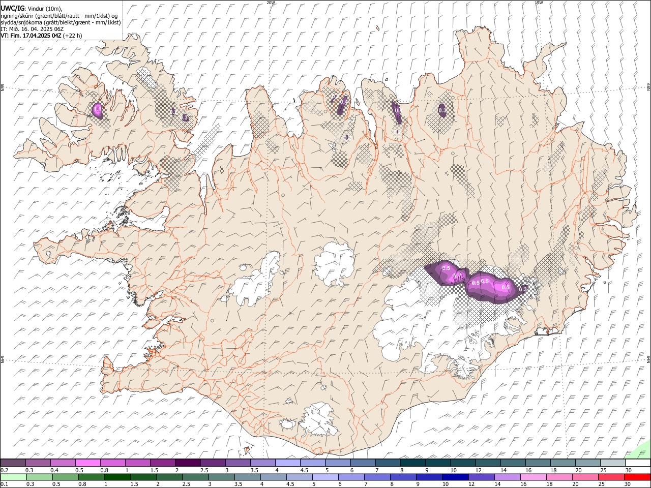651x488 pixels.
Task: Click the light green rain patch at bottom-right corner
Action: (642, 451)
